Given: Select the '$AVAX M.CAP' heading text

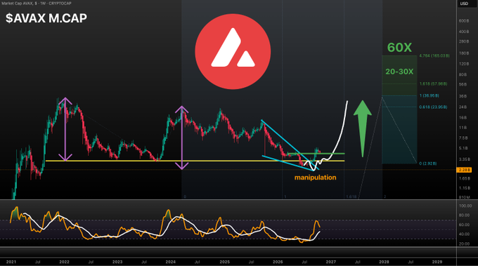Looking at the screenshot, I should 46,18.
